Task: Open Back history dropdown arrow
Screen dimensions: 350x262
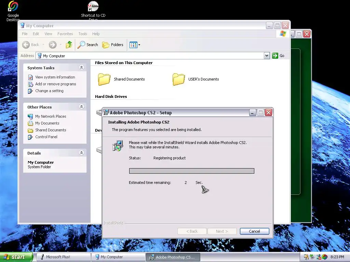Action: (43, 45)
